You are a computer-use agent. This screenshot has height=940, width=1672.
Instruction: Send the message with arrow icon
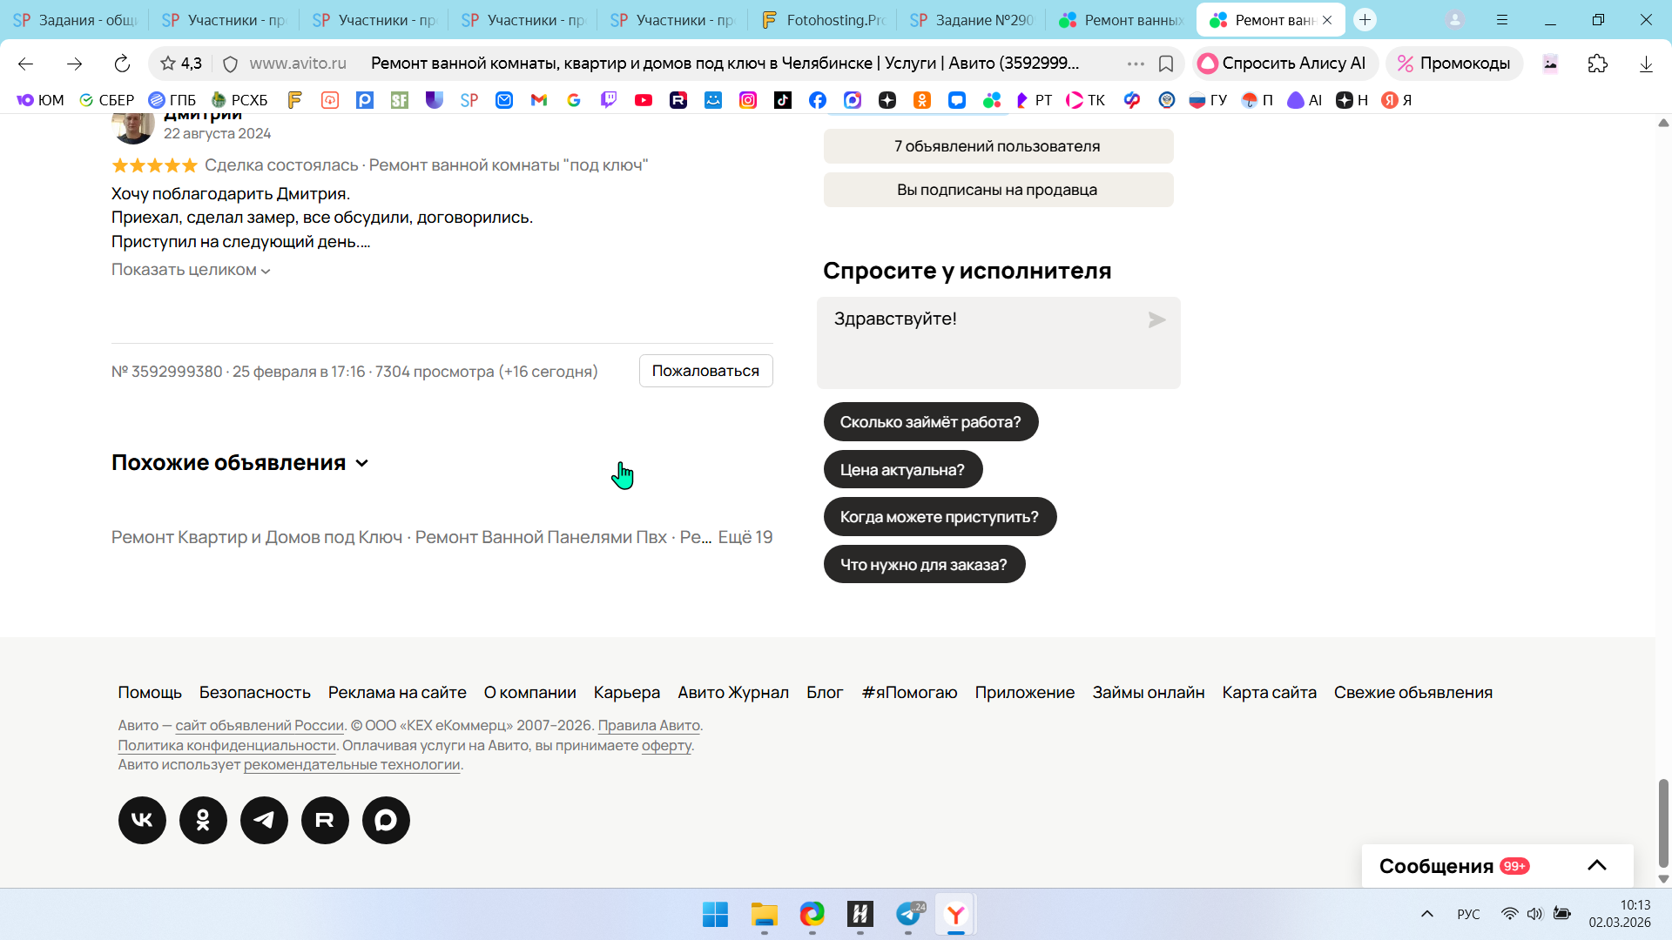(x=1156, y=320)
